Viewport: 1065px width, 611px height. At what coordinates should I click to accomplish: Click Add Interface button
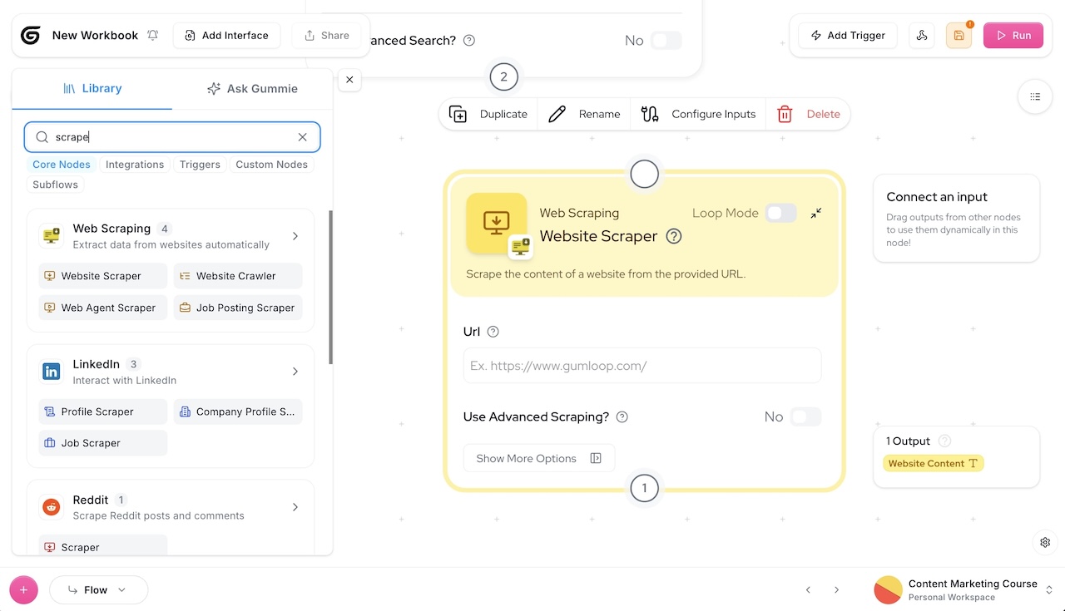point(226,35)
